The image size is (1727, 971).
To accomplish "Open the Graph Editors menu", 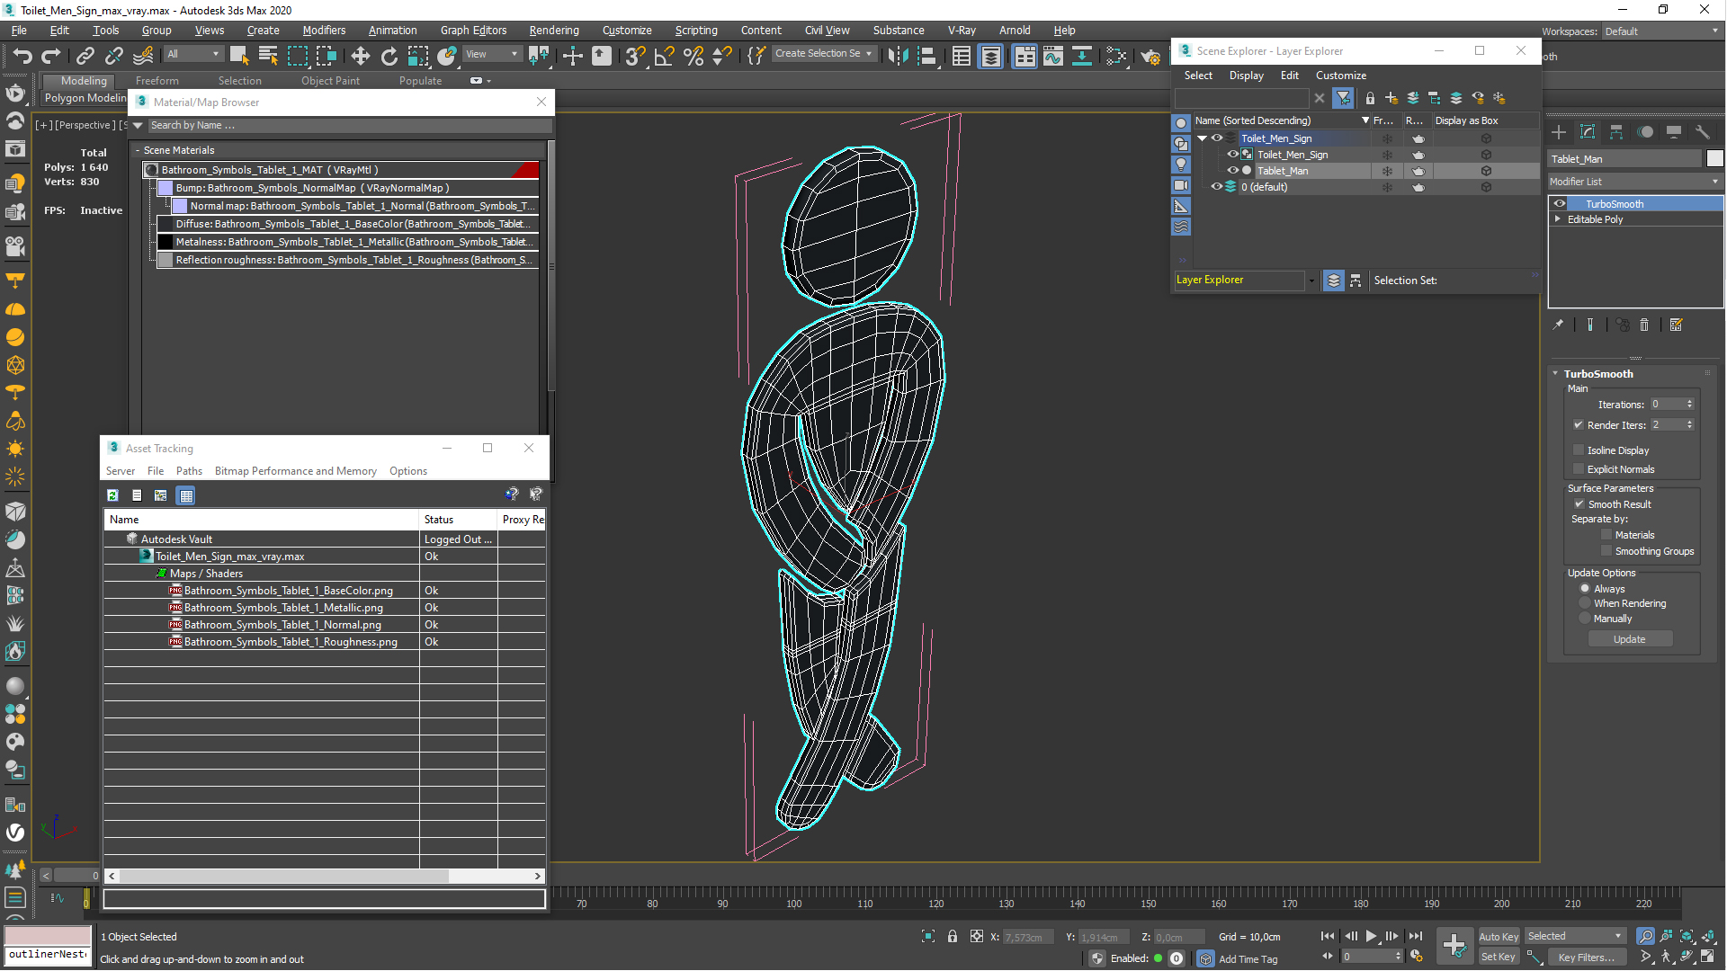I will point(473,31).
